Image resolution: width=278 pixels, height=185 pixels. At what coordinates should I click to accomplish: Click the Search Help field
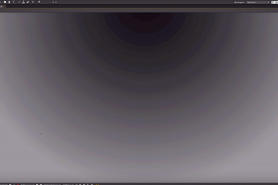coord(275,2)
